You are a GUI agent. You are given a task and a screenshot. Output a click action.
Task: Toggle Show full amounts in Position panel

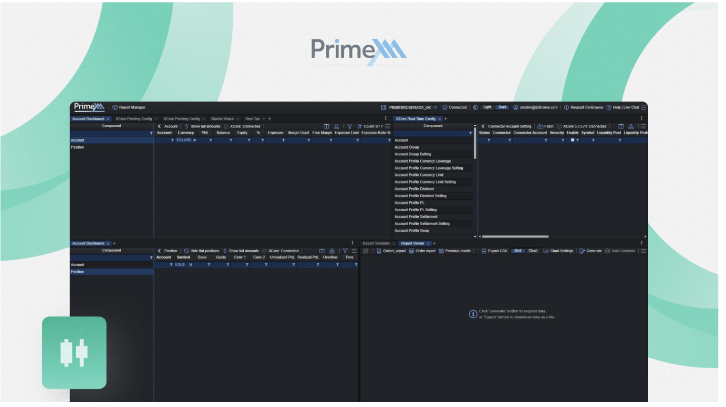[x=240, y=251]
